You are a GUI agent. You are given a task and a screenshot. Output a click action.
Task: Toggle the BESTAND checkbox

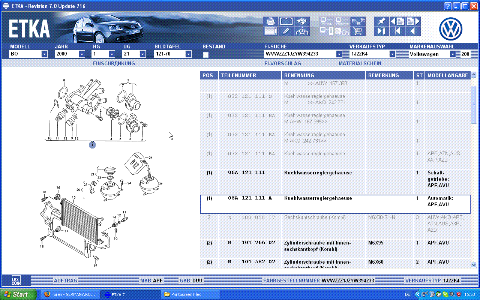pos(205,55)
